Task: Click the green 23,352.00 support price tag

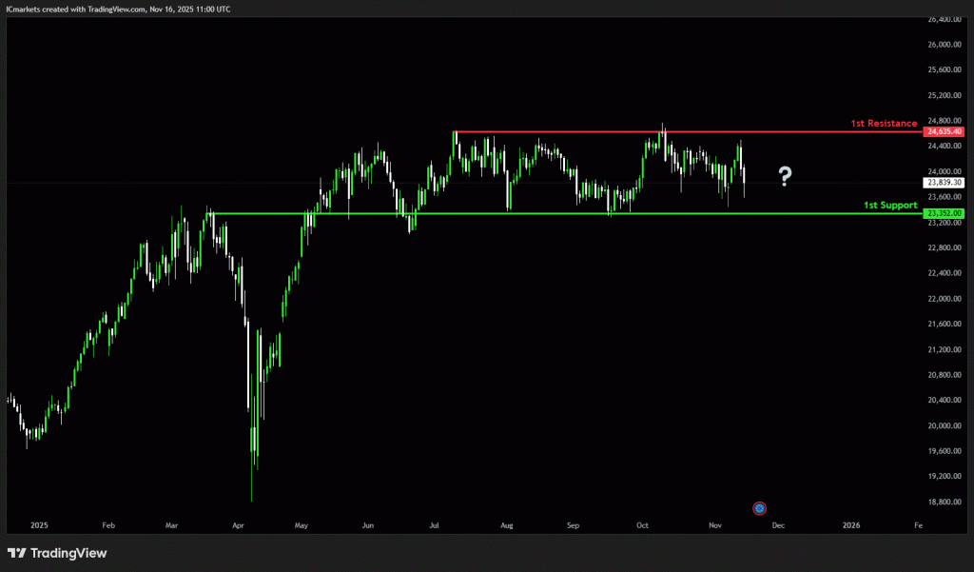Action: 944,213
